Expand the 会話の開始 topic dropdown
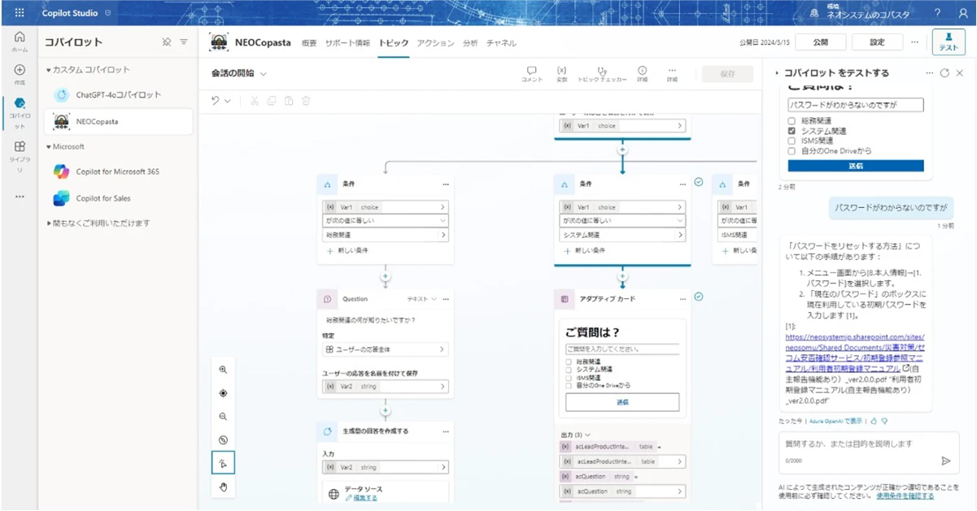 (264, 73)
